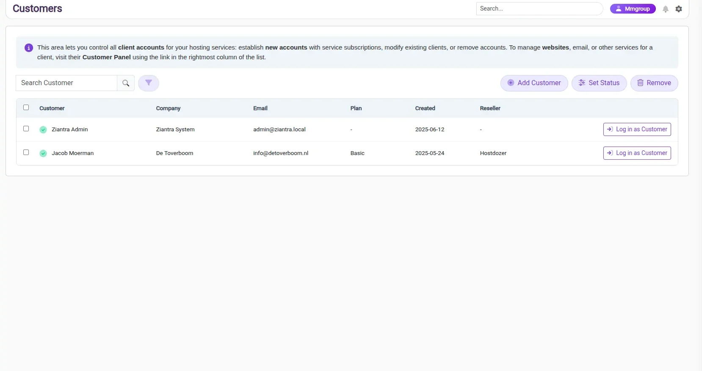This screenshot has width=702, height=371.
Task: Open the notifications bell icon
Action: 666,9
